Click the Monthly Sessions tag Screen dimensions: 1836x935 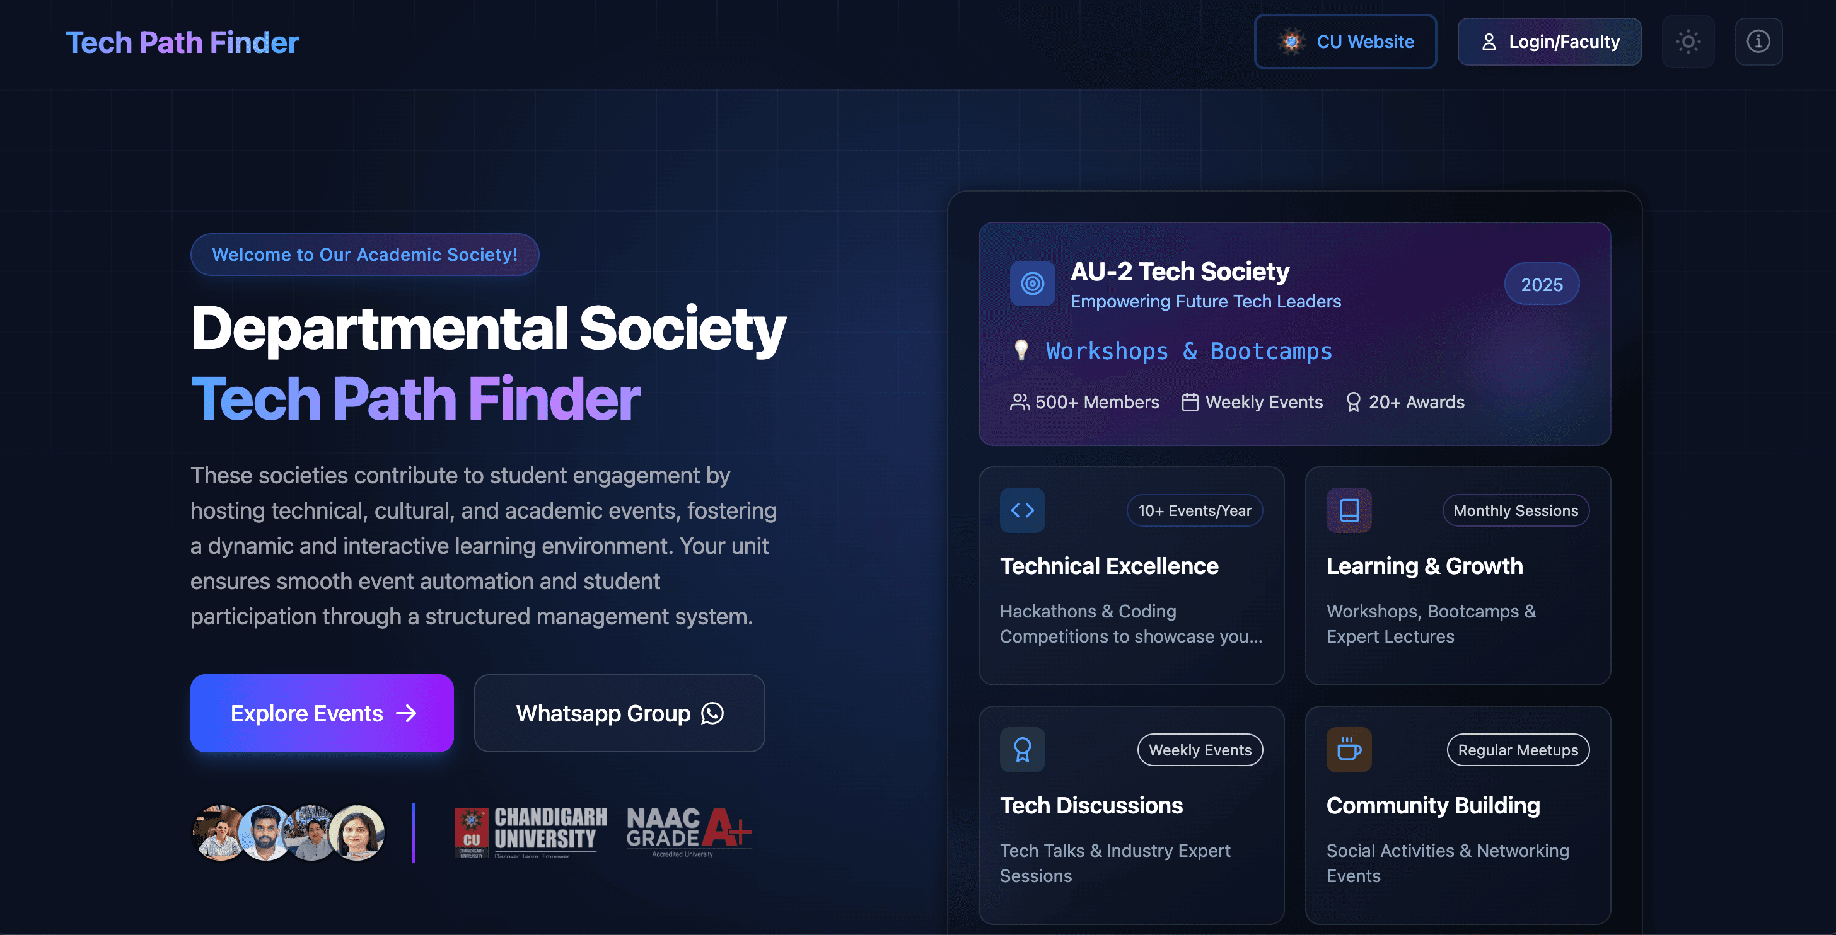click(1515, 510)
